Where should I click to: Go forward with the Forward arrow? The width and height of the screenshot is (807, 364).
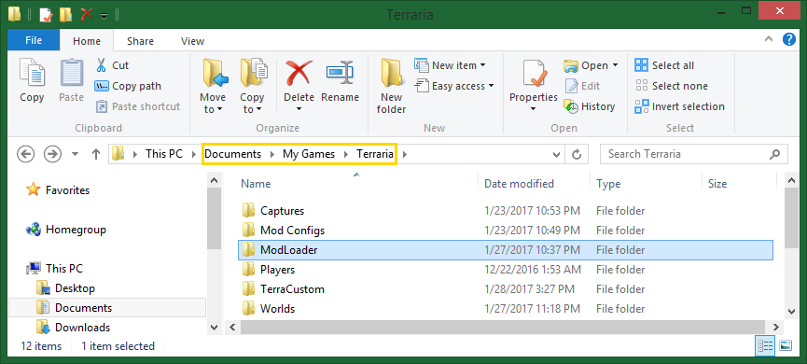[x=52, y=153]
